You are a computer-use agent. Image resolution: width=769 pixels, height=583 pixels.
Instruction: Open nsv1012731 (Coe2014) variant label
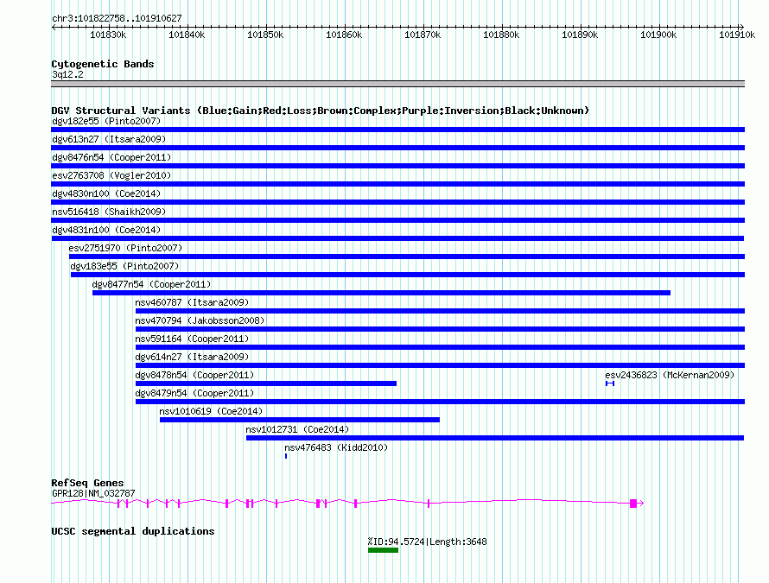tap(298, 429)
